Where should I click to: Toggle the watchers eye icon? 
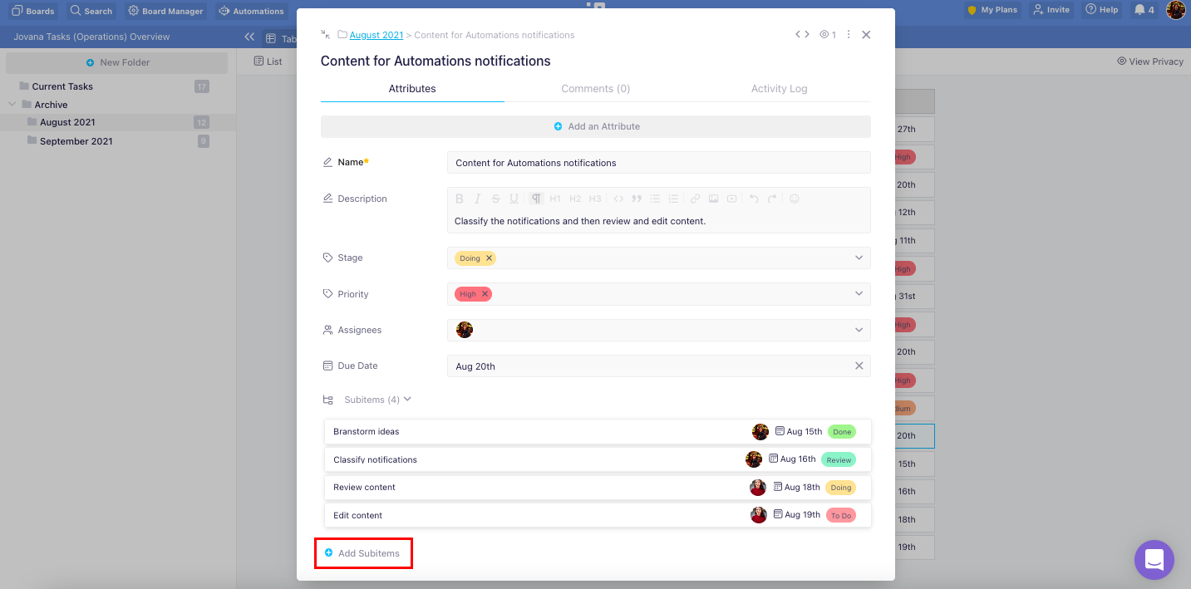[x=827, y=35]
